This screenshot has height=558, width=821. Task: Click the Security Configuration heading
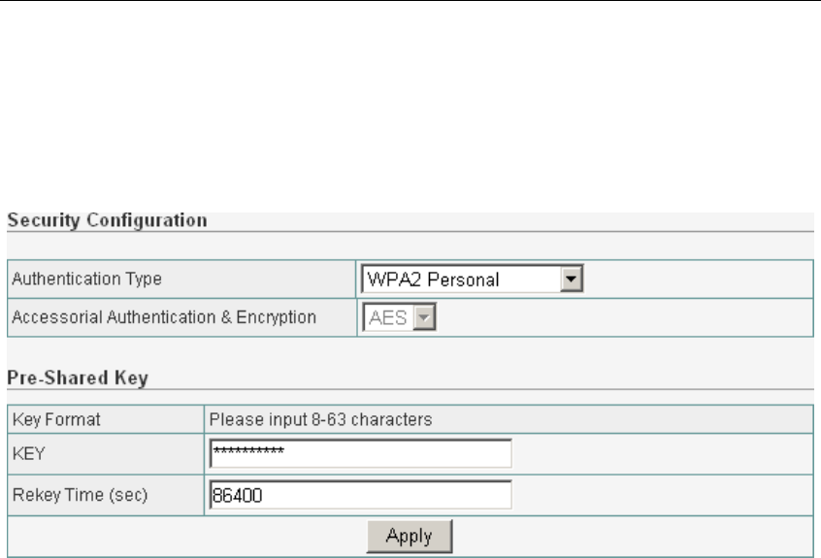107,220
